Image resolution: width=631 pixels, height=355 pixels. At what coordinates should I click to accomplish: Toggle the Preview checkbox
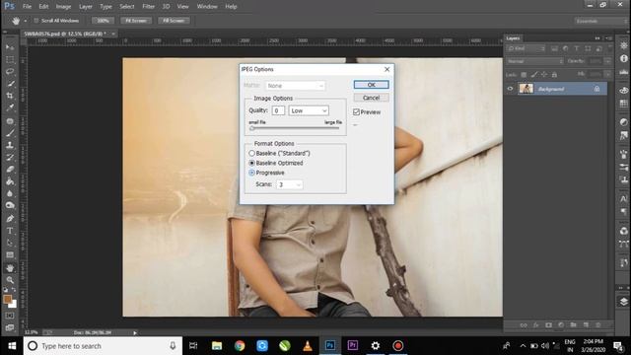click(357, 111)
